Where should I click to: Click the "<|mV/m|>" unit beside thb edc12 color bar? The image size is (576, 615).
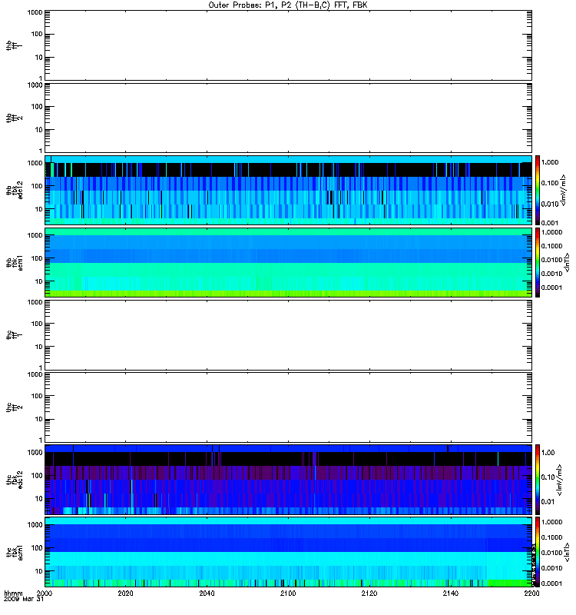coord(564,190)
